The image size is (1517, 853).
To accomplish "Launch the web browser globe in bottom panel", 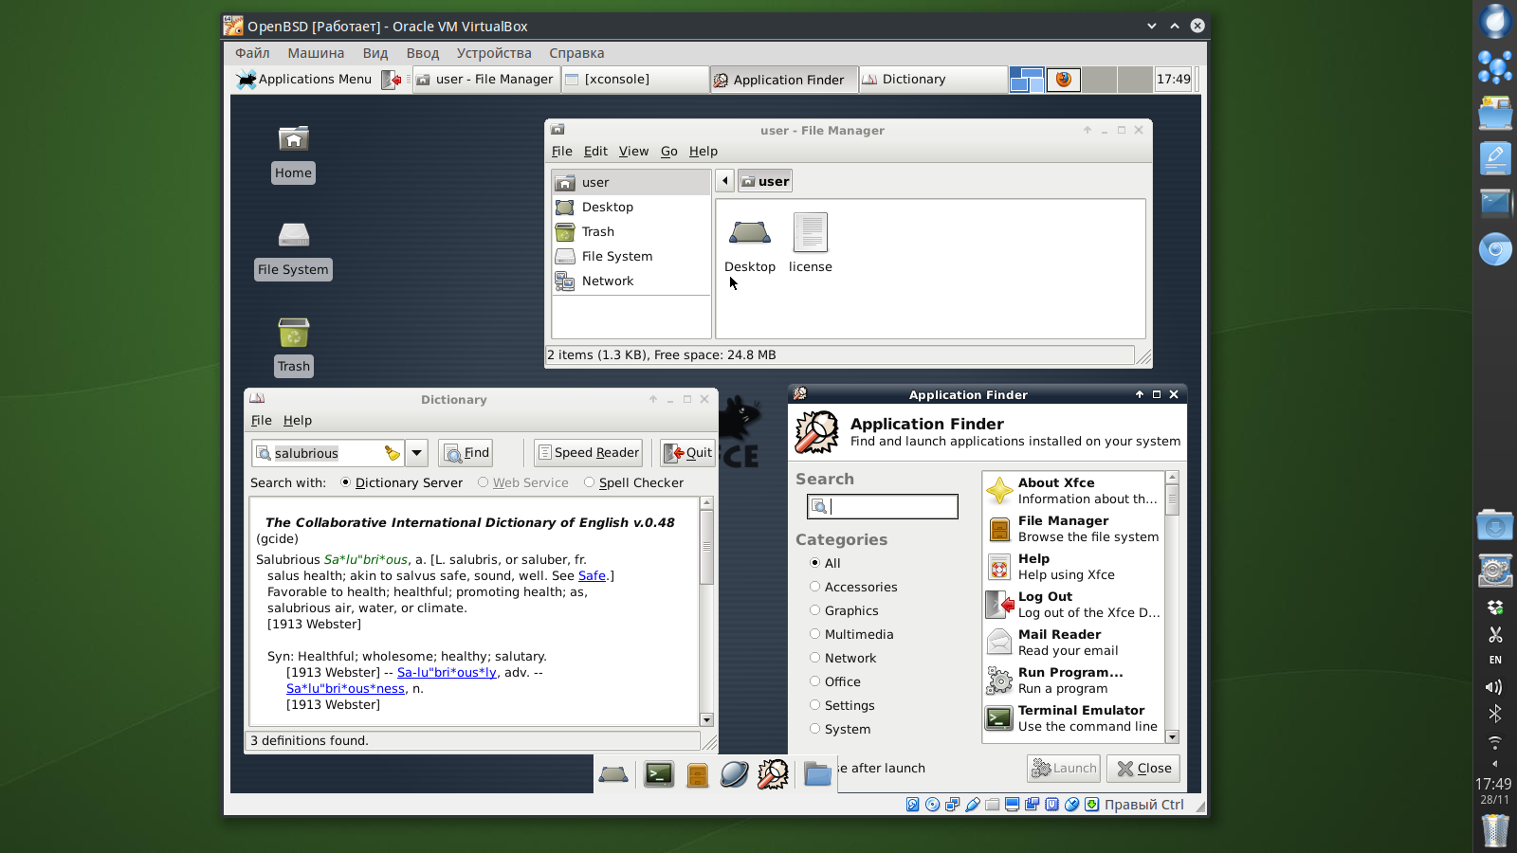I will pos(735,774).
